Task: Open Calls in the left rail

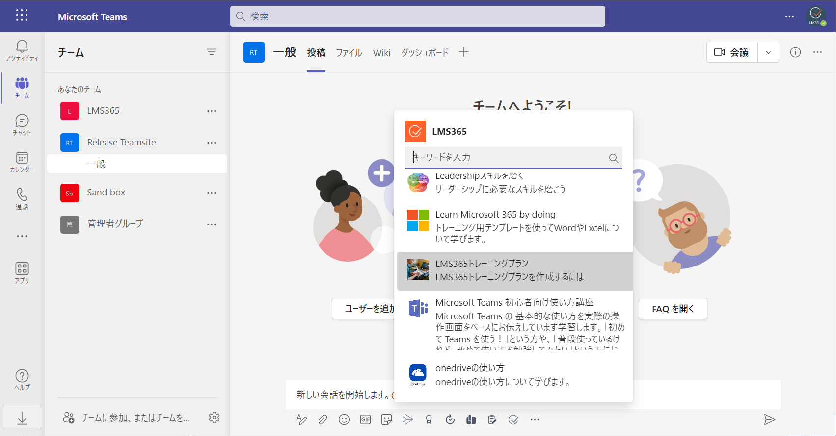Action: pyautogui.click(x=22, y=199)
